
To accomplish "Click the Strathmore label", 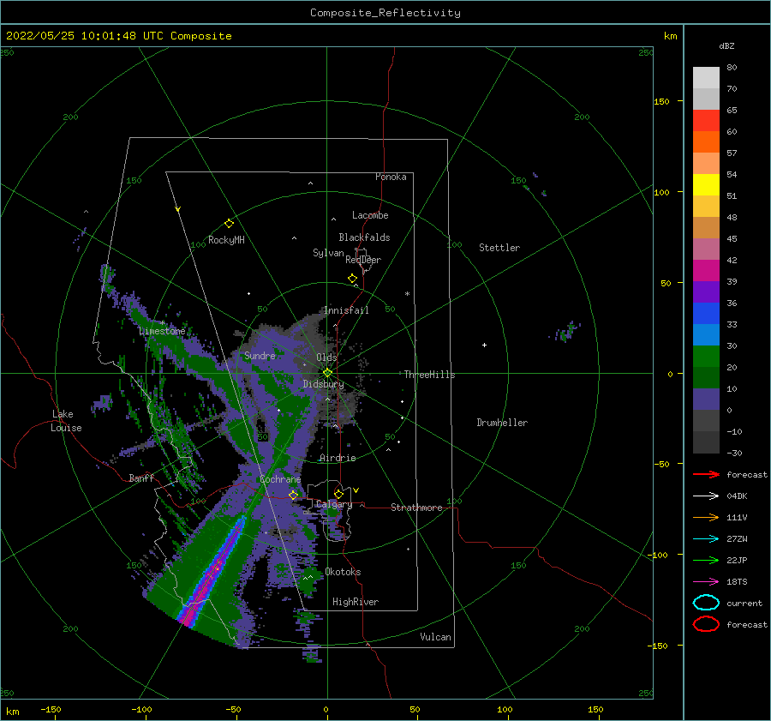I will click(x=416, y=508).
